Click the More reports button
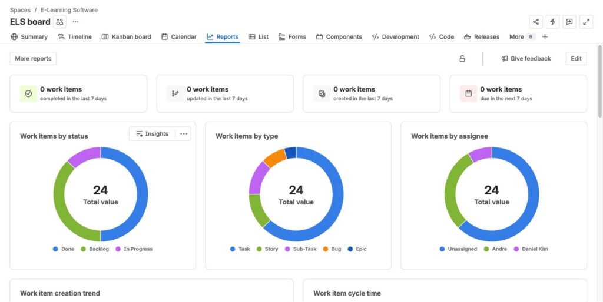603x302 pixels. tap(33, 58)
